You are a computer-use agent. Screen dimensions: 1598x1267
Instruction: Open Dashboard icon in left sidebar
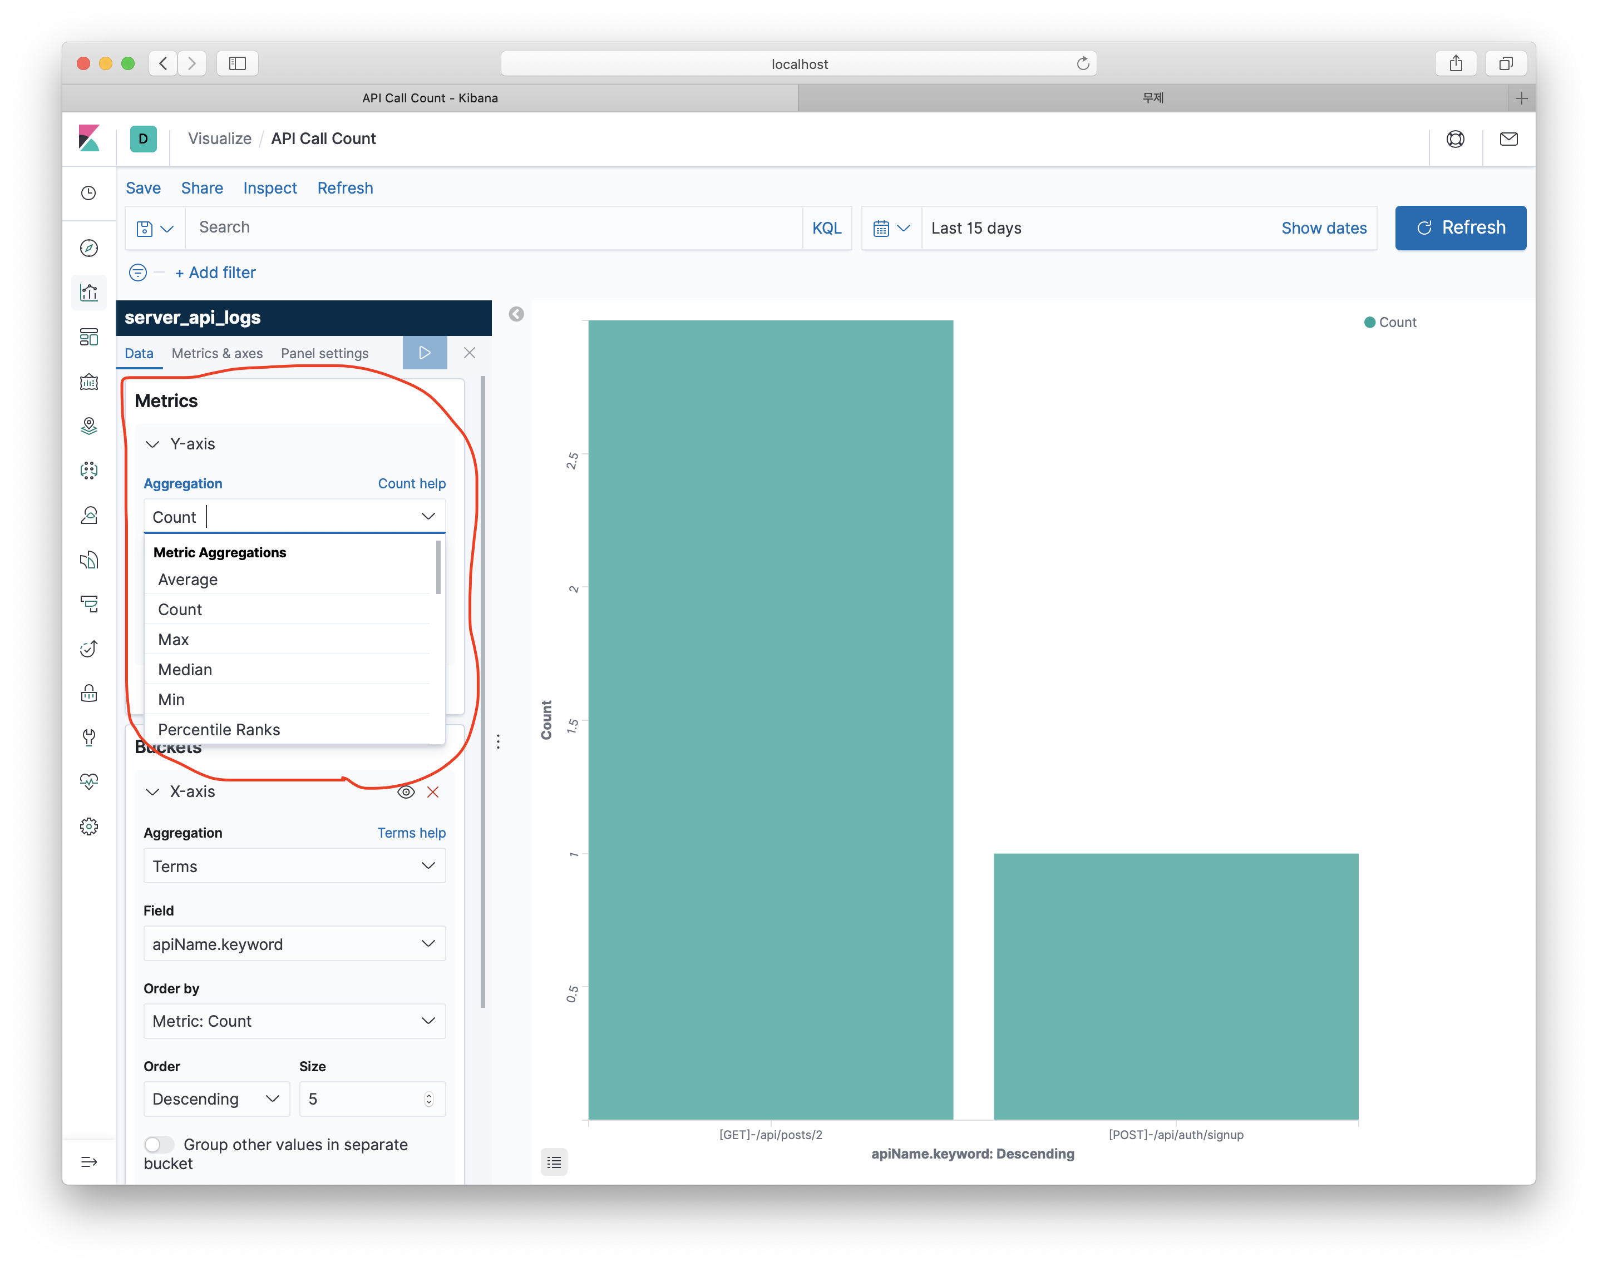coord(89,337)
